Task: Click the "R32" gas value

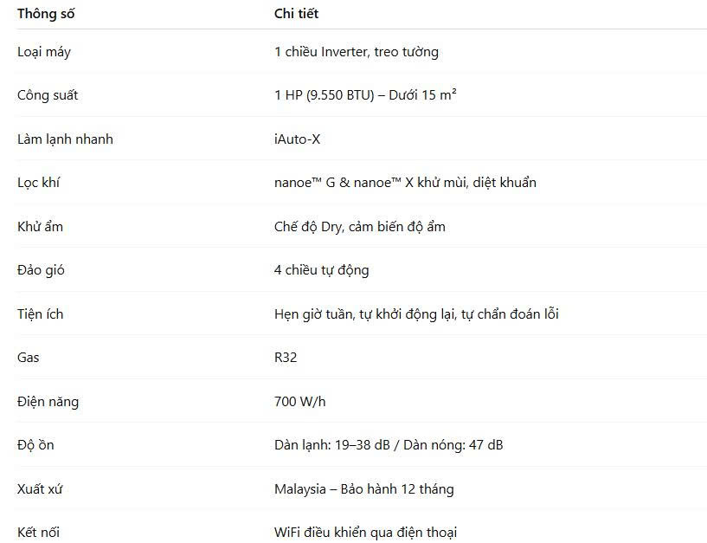Action: click(x=286, y=358)
